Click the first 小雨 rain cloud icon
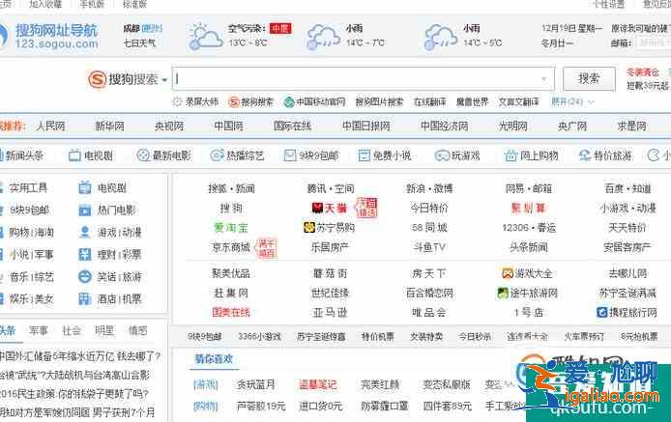Viewport: 671px width, 422px height. [323, 37]
